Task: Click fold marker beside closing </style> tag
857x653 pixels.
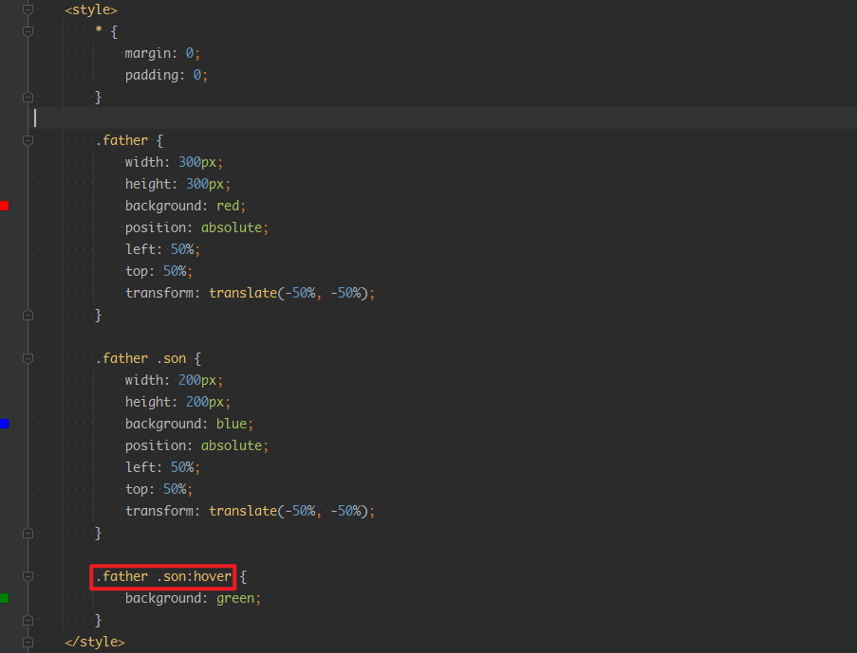Action: 28,642
